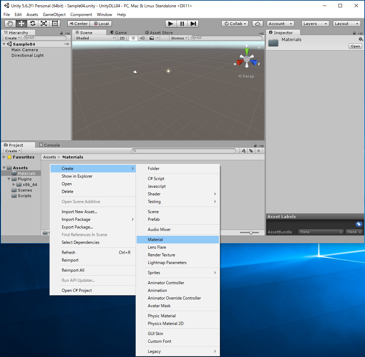Select the Rotate tool

click(33, 24)
